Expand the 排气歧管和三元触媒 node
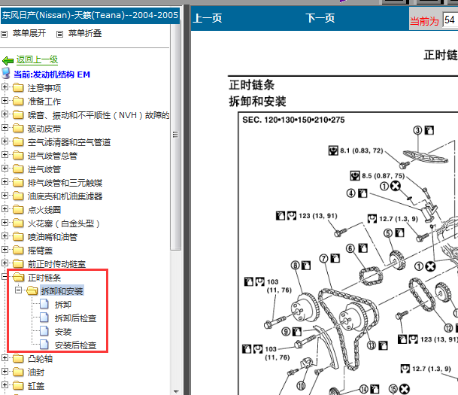Image resolution: width=458 pixels, height=395 pixels. pos(5,182)
